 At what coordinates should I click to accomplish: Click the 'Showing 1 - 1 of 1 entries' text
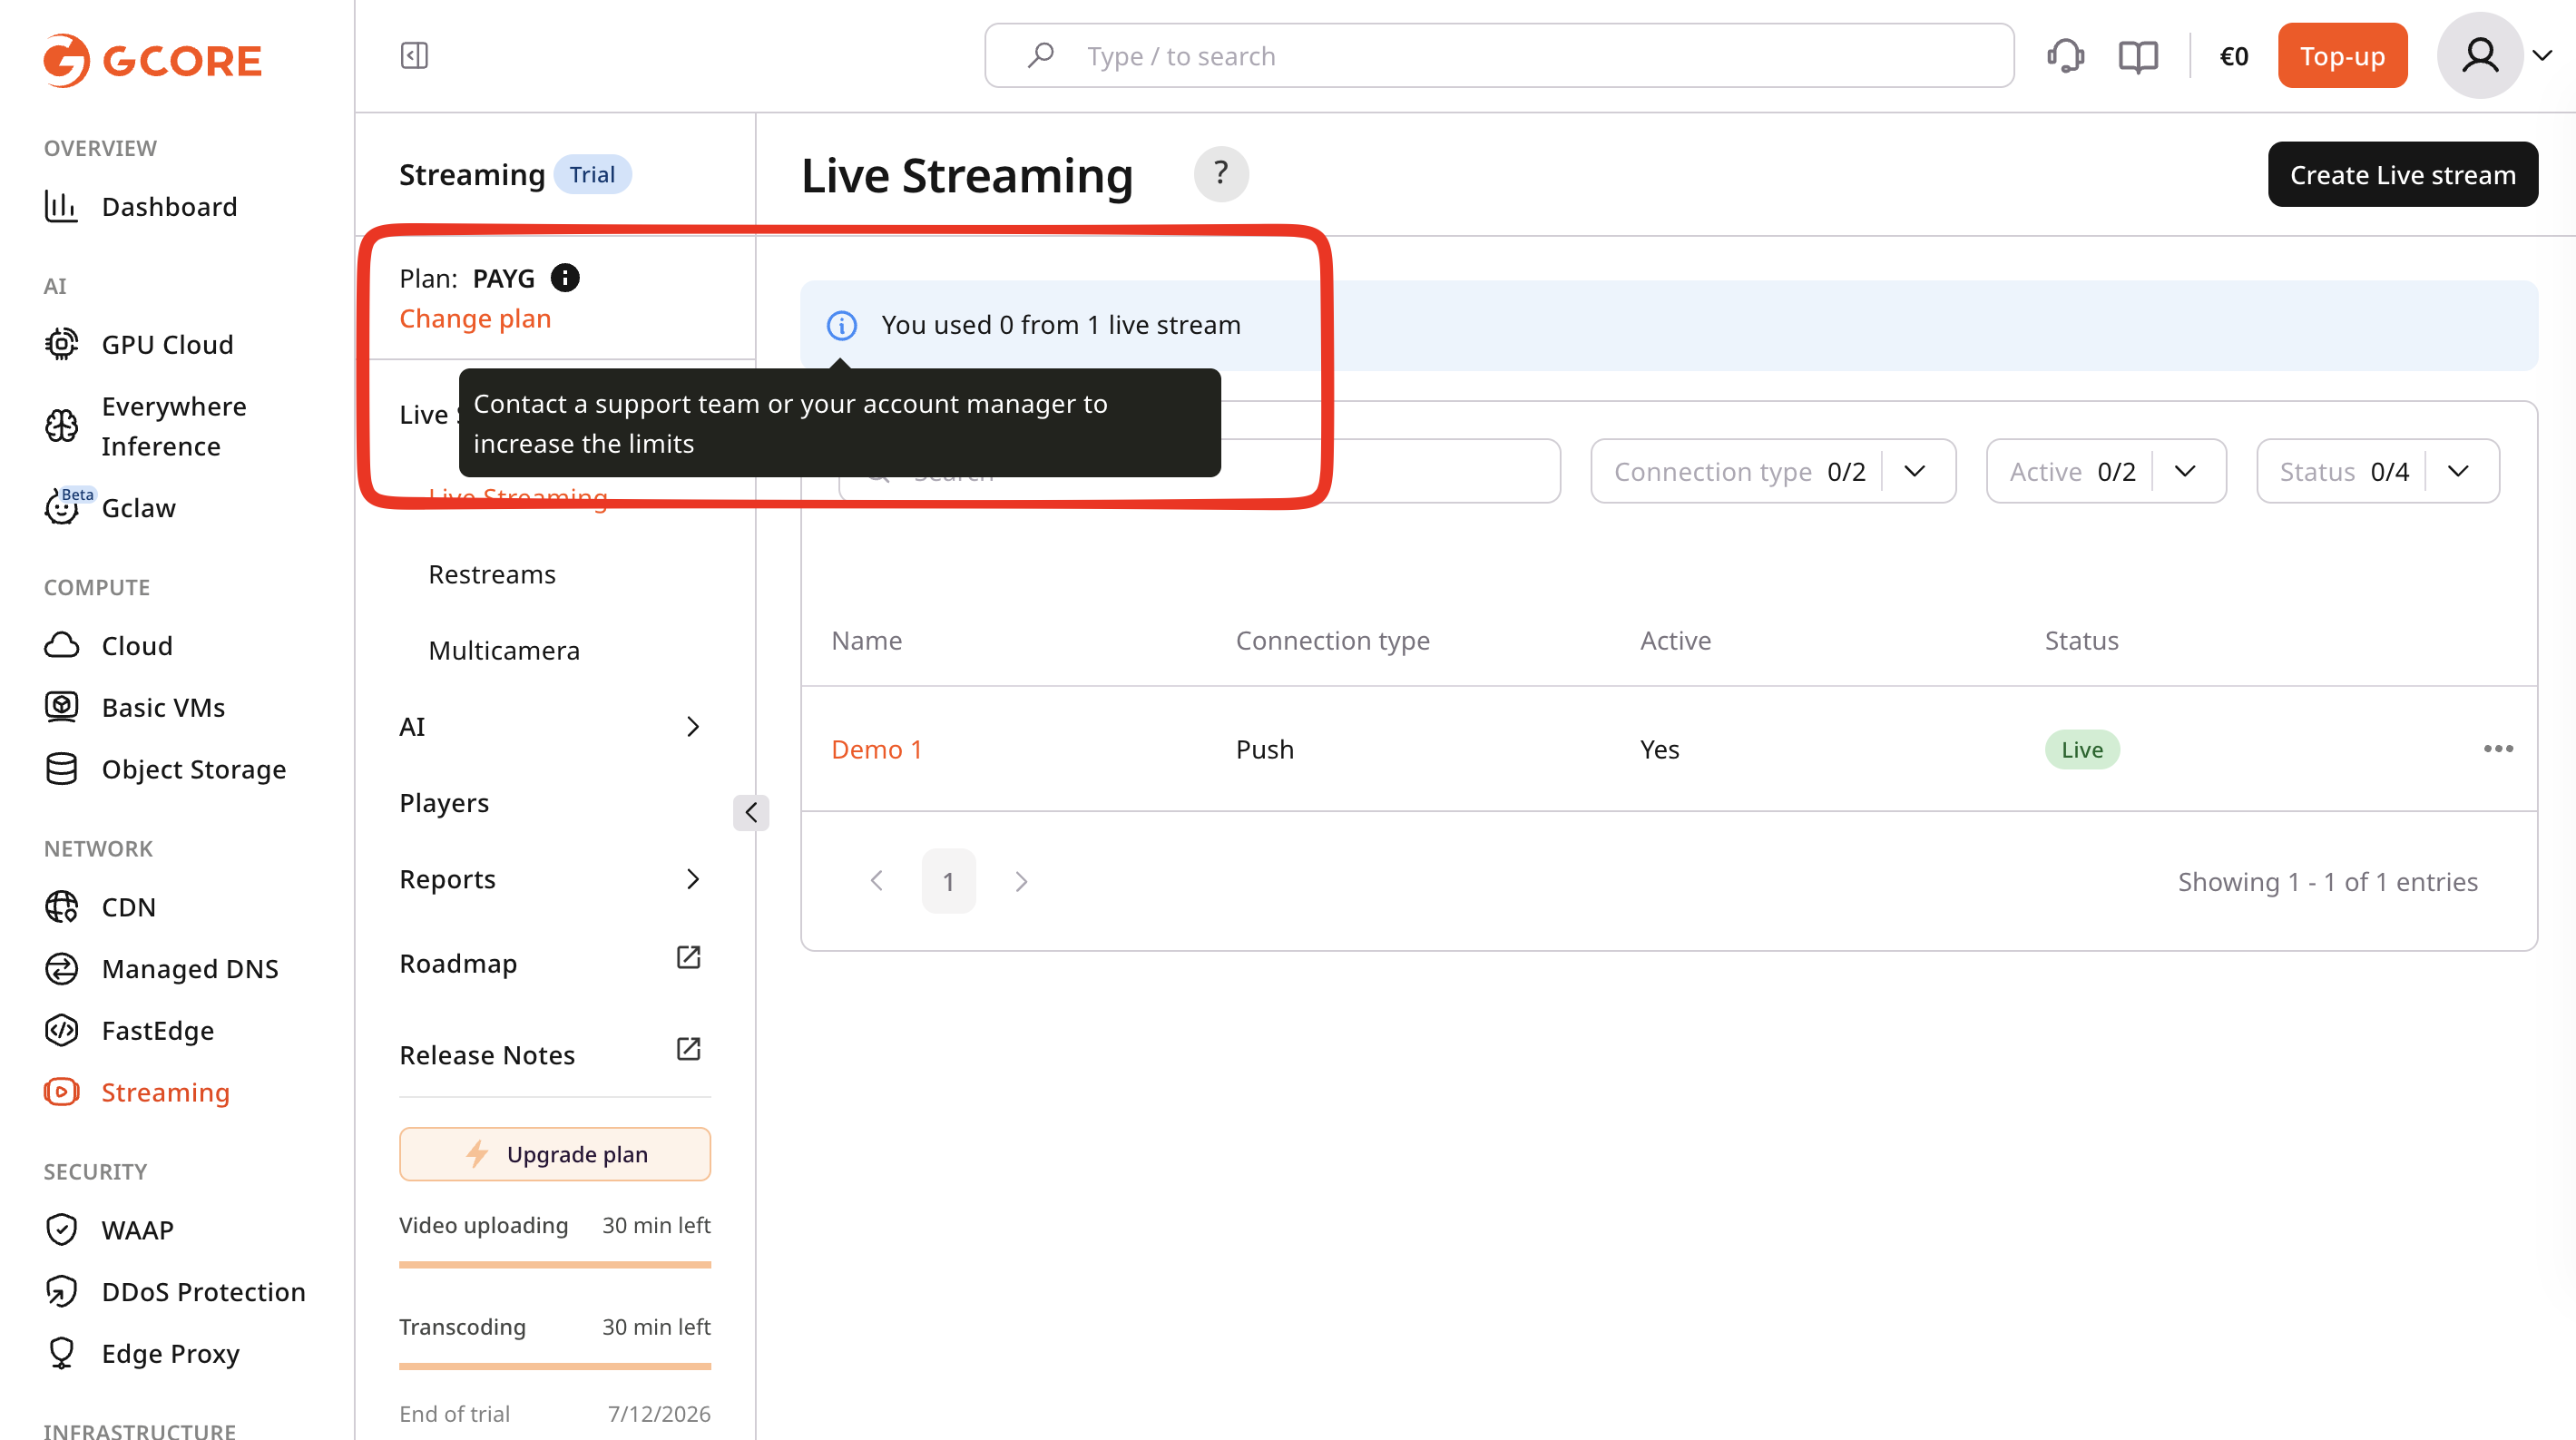2328,882
